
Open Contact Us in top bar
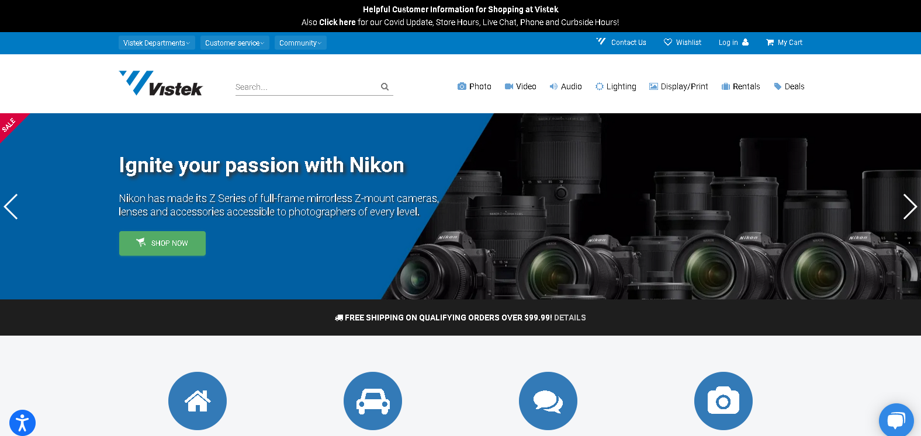click(x=621, y=43)
